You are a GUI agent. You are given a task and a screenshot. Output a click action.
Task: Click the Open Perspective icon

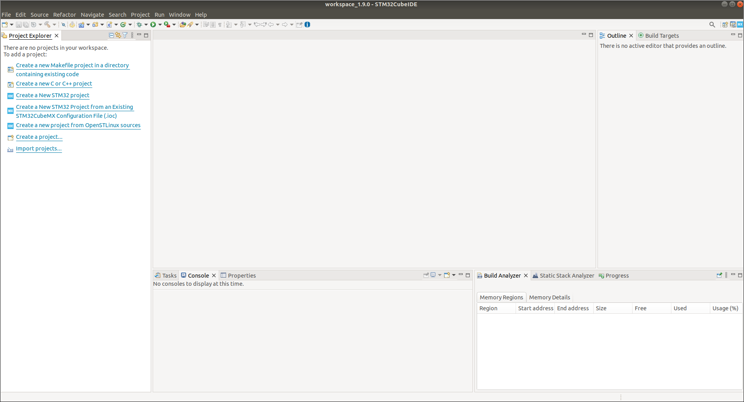point(725,24)
